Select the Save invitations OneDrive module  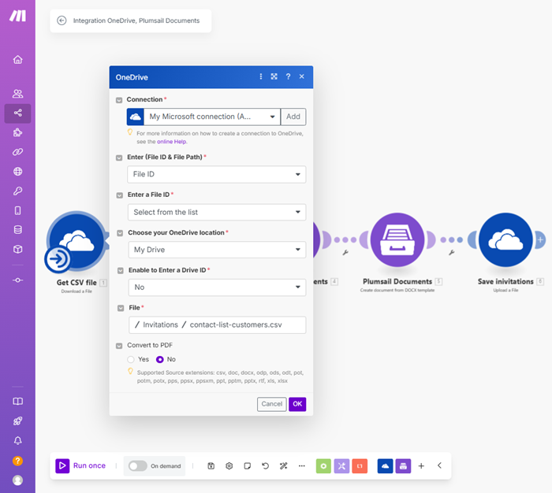coord(505,240)
